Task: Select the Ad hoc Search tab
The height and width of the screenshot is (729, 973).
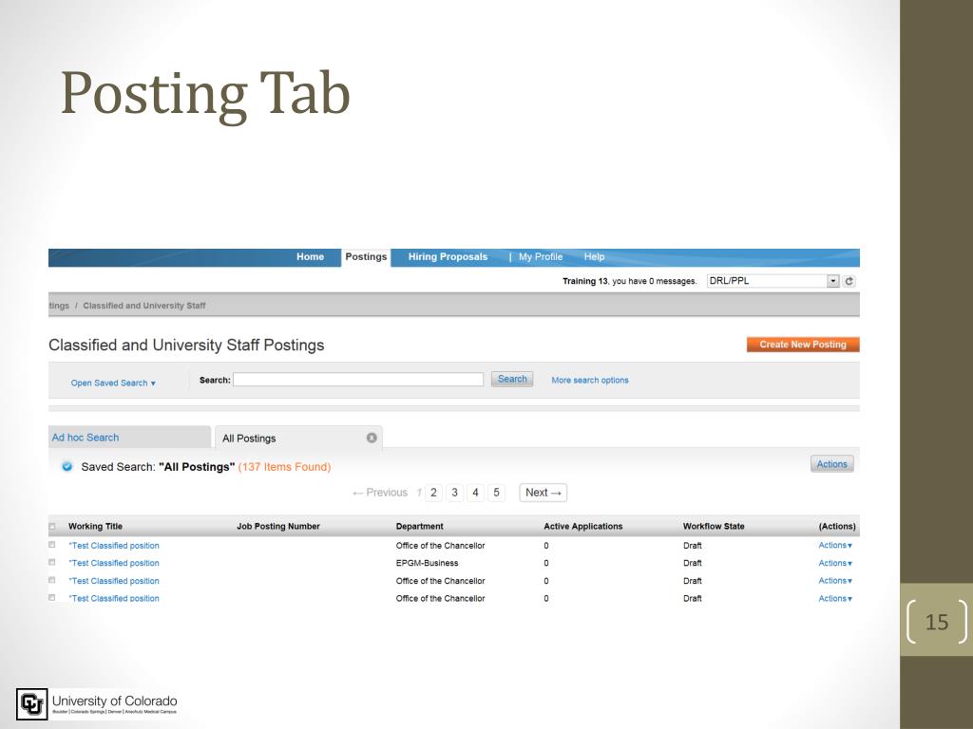Action: [86, 438]
